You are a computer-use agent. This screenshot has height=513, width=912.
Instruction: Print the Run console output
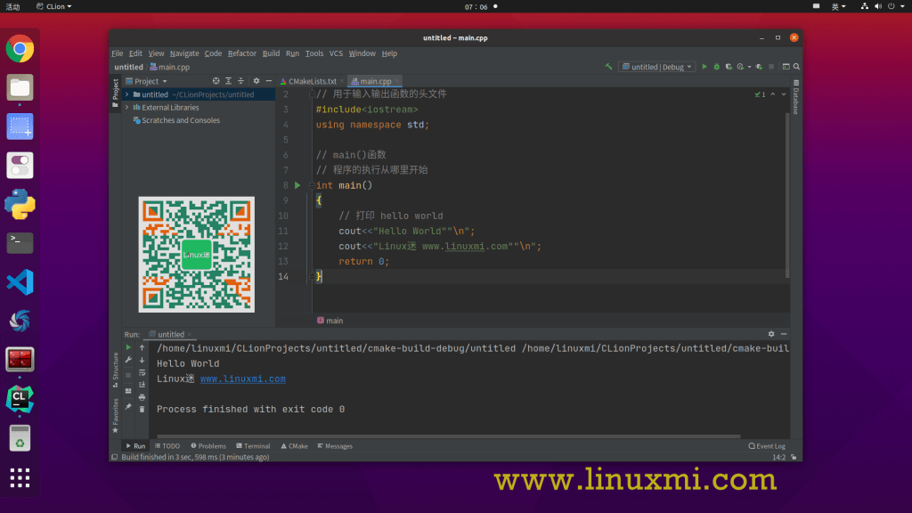tap(142, 397)
